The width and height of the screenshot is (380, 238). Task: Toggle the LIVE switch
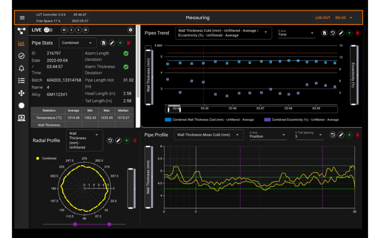coord(48,30)
